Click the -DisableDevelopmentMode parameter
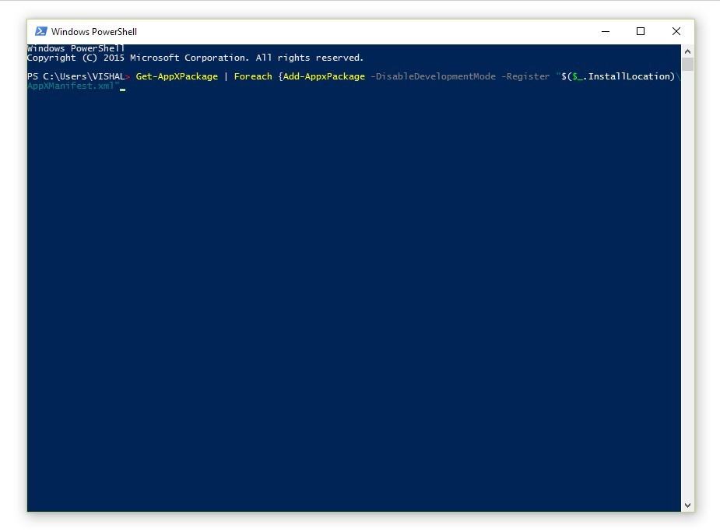This screenshot has width=720, height=532. 433,76
